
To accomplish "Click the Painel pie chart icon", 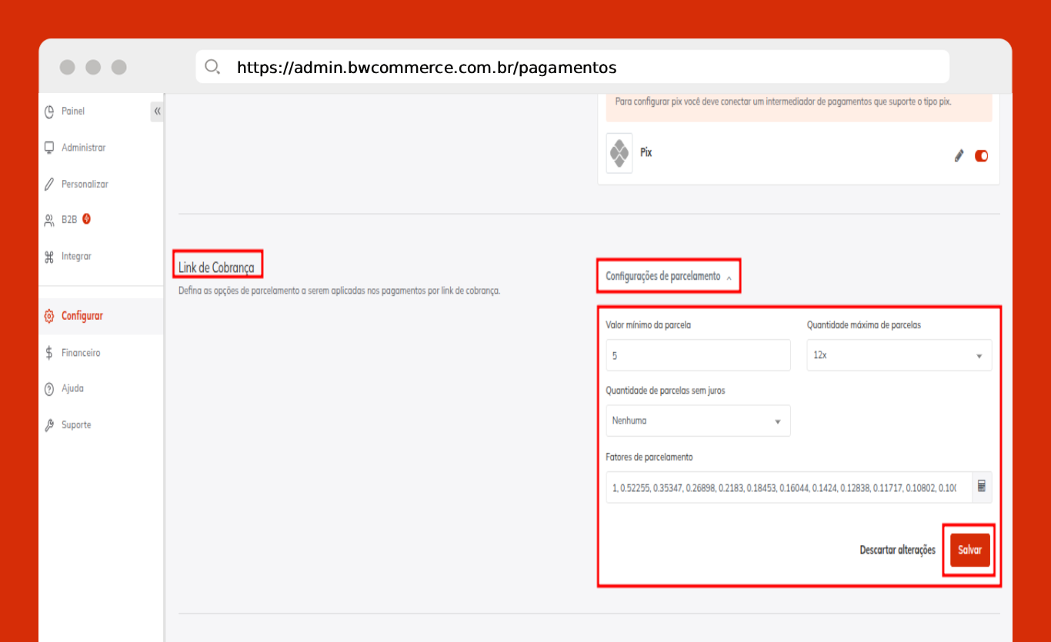I will click(49, 111).
